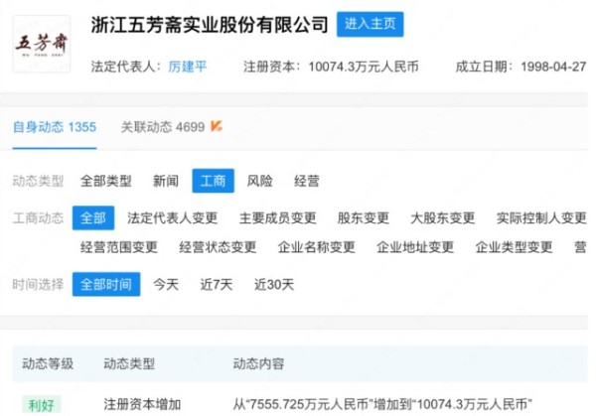This screenshot has width=596, height=416.
Task: Filter by 经营范围变更
Action: point(118,247)
